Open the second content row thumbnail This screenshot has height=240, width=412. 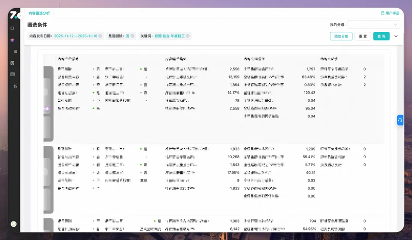48,180
